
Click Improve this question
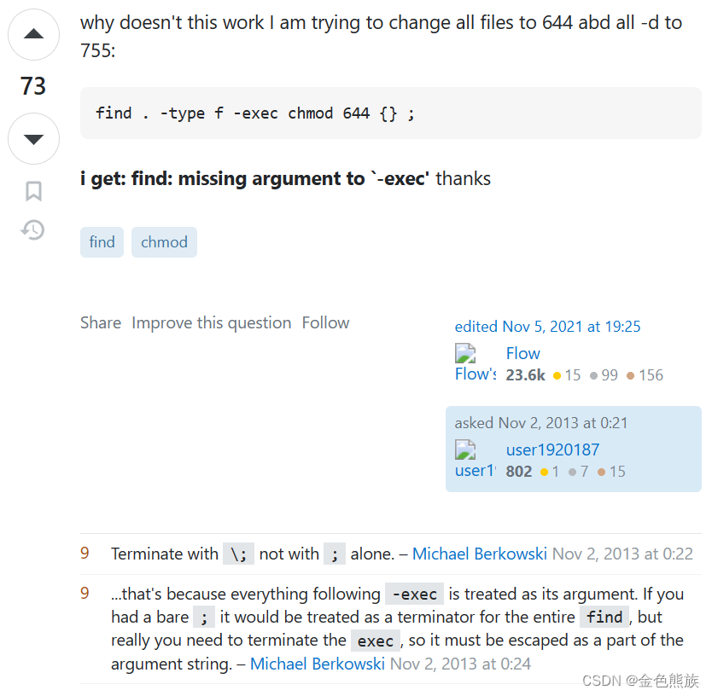pos(212,322)
